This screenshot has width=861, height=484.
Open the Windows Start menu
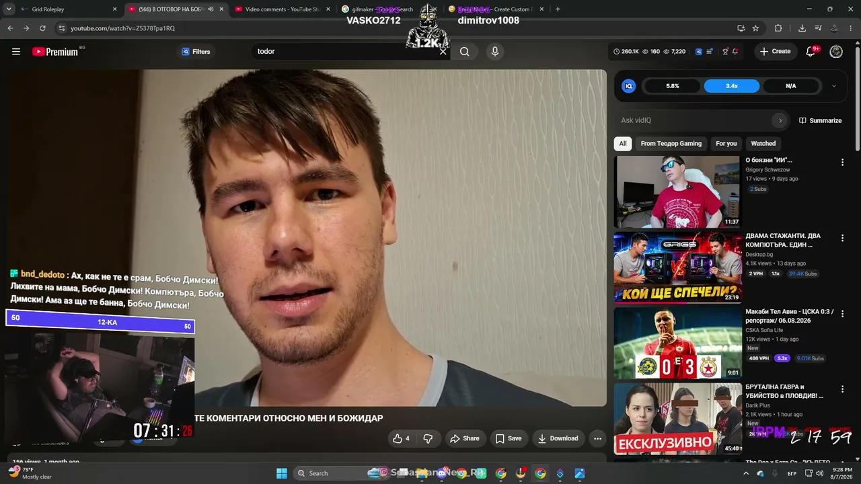point(282,473)
